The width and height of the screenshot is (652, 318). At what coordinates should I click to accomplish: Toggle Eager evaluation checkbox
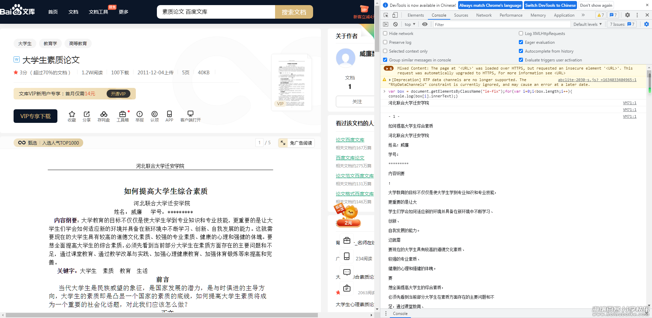[x=521, y=42]
